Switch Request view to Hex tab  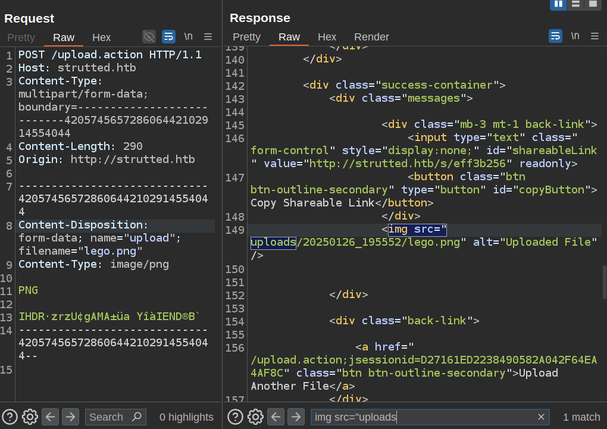(101, 37)
